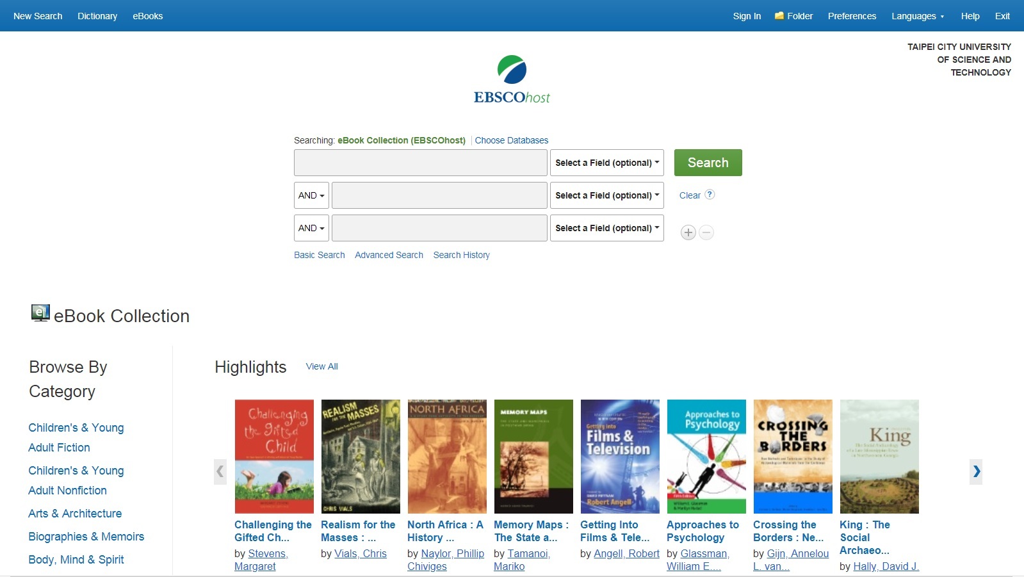1024x577 pixels.
Task: Open Preferences
Action: point(852,16)
